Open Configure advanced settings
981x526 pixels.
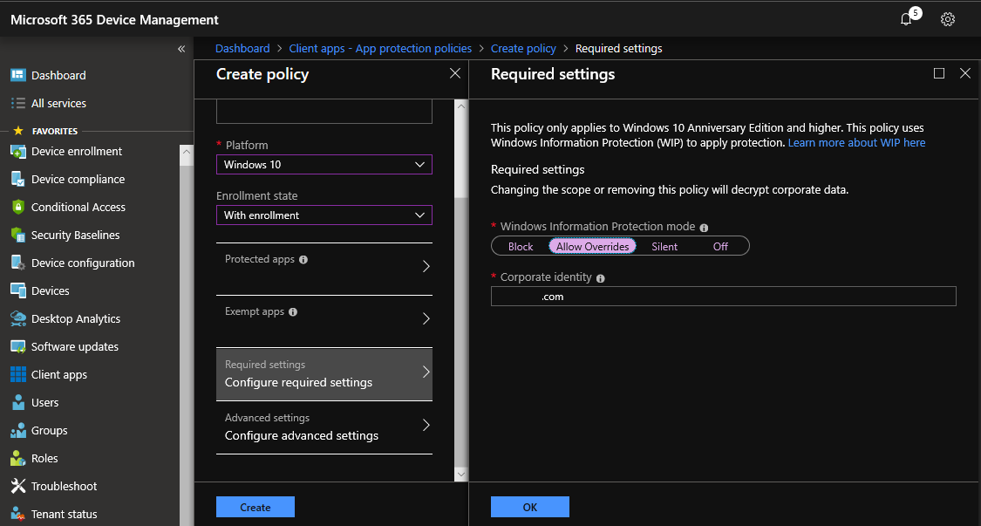tap(324, 427)
